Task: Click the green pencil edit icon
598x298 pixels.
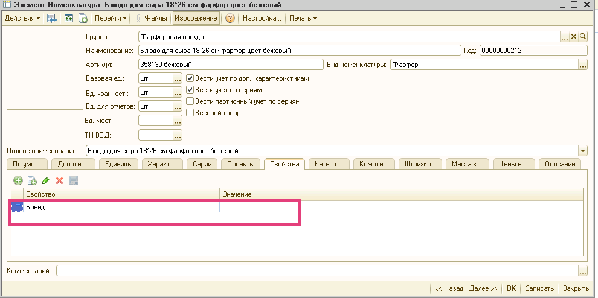Action: [x=46, y=181]
